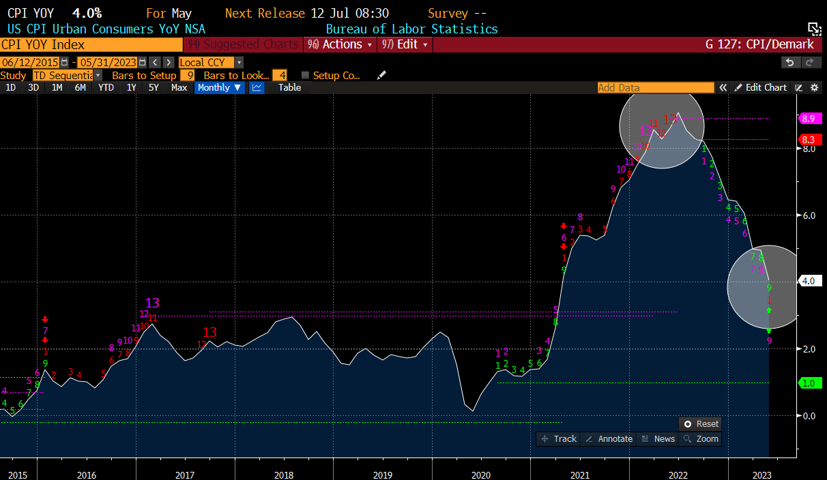
Task: Open the News overlay tool
Action: point(658,439)
